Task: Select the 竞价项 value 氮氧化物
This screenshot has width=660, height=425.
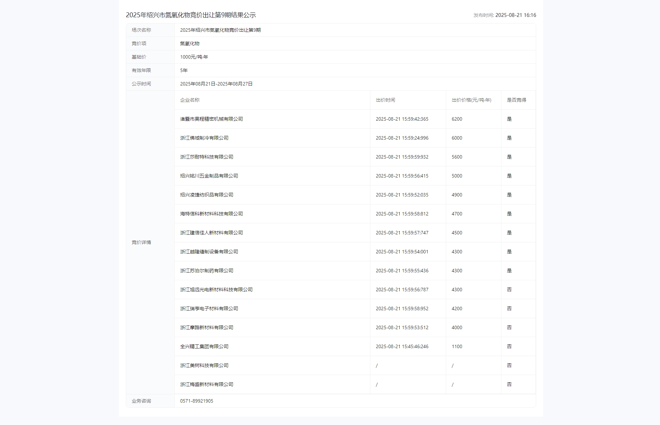Action: pos(190,43)
